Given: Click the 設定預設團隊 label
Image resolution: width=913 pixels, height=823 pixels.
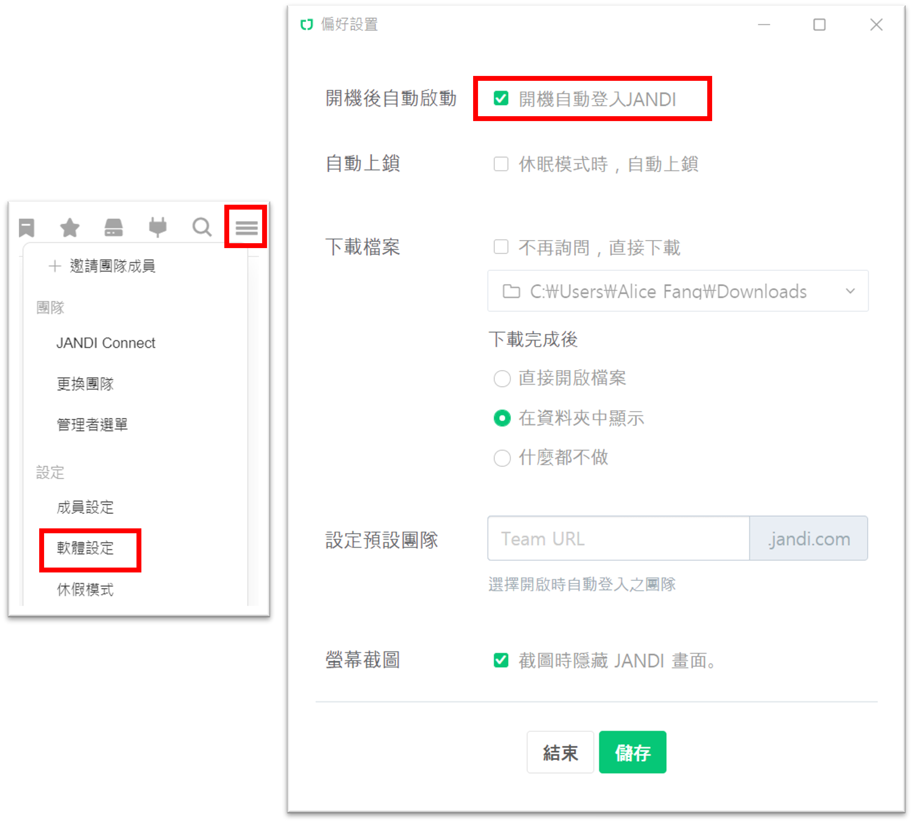Looking at the screenshot, I should [382, 540].
